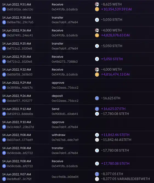Click the STETH icon beside +17,780.08 STETH
Viewport: 154px width, 183px height.
97,164
